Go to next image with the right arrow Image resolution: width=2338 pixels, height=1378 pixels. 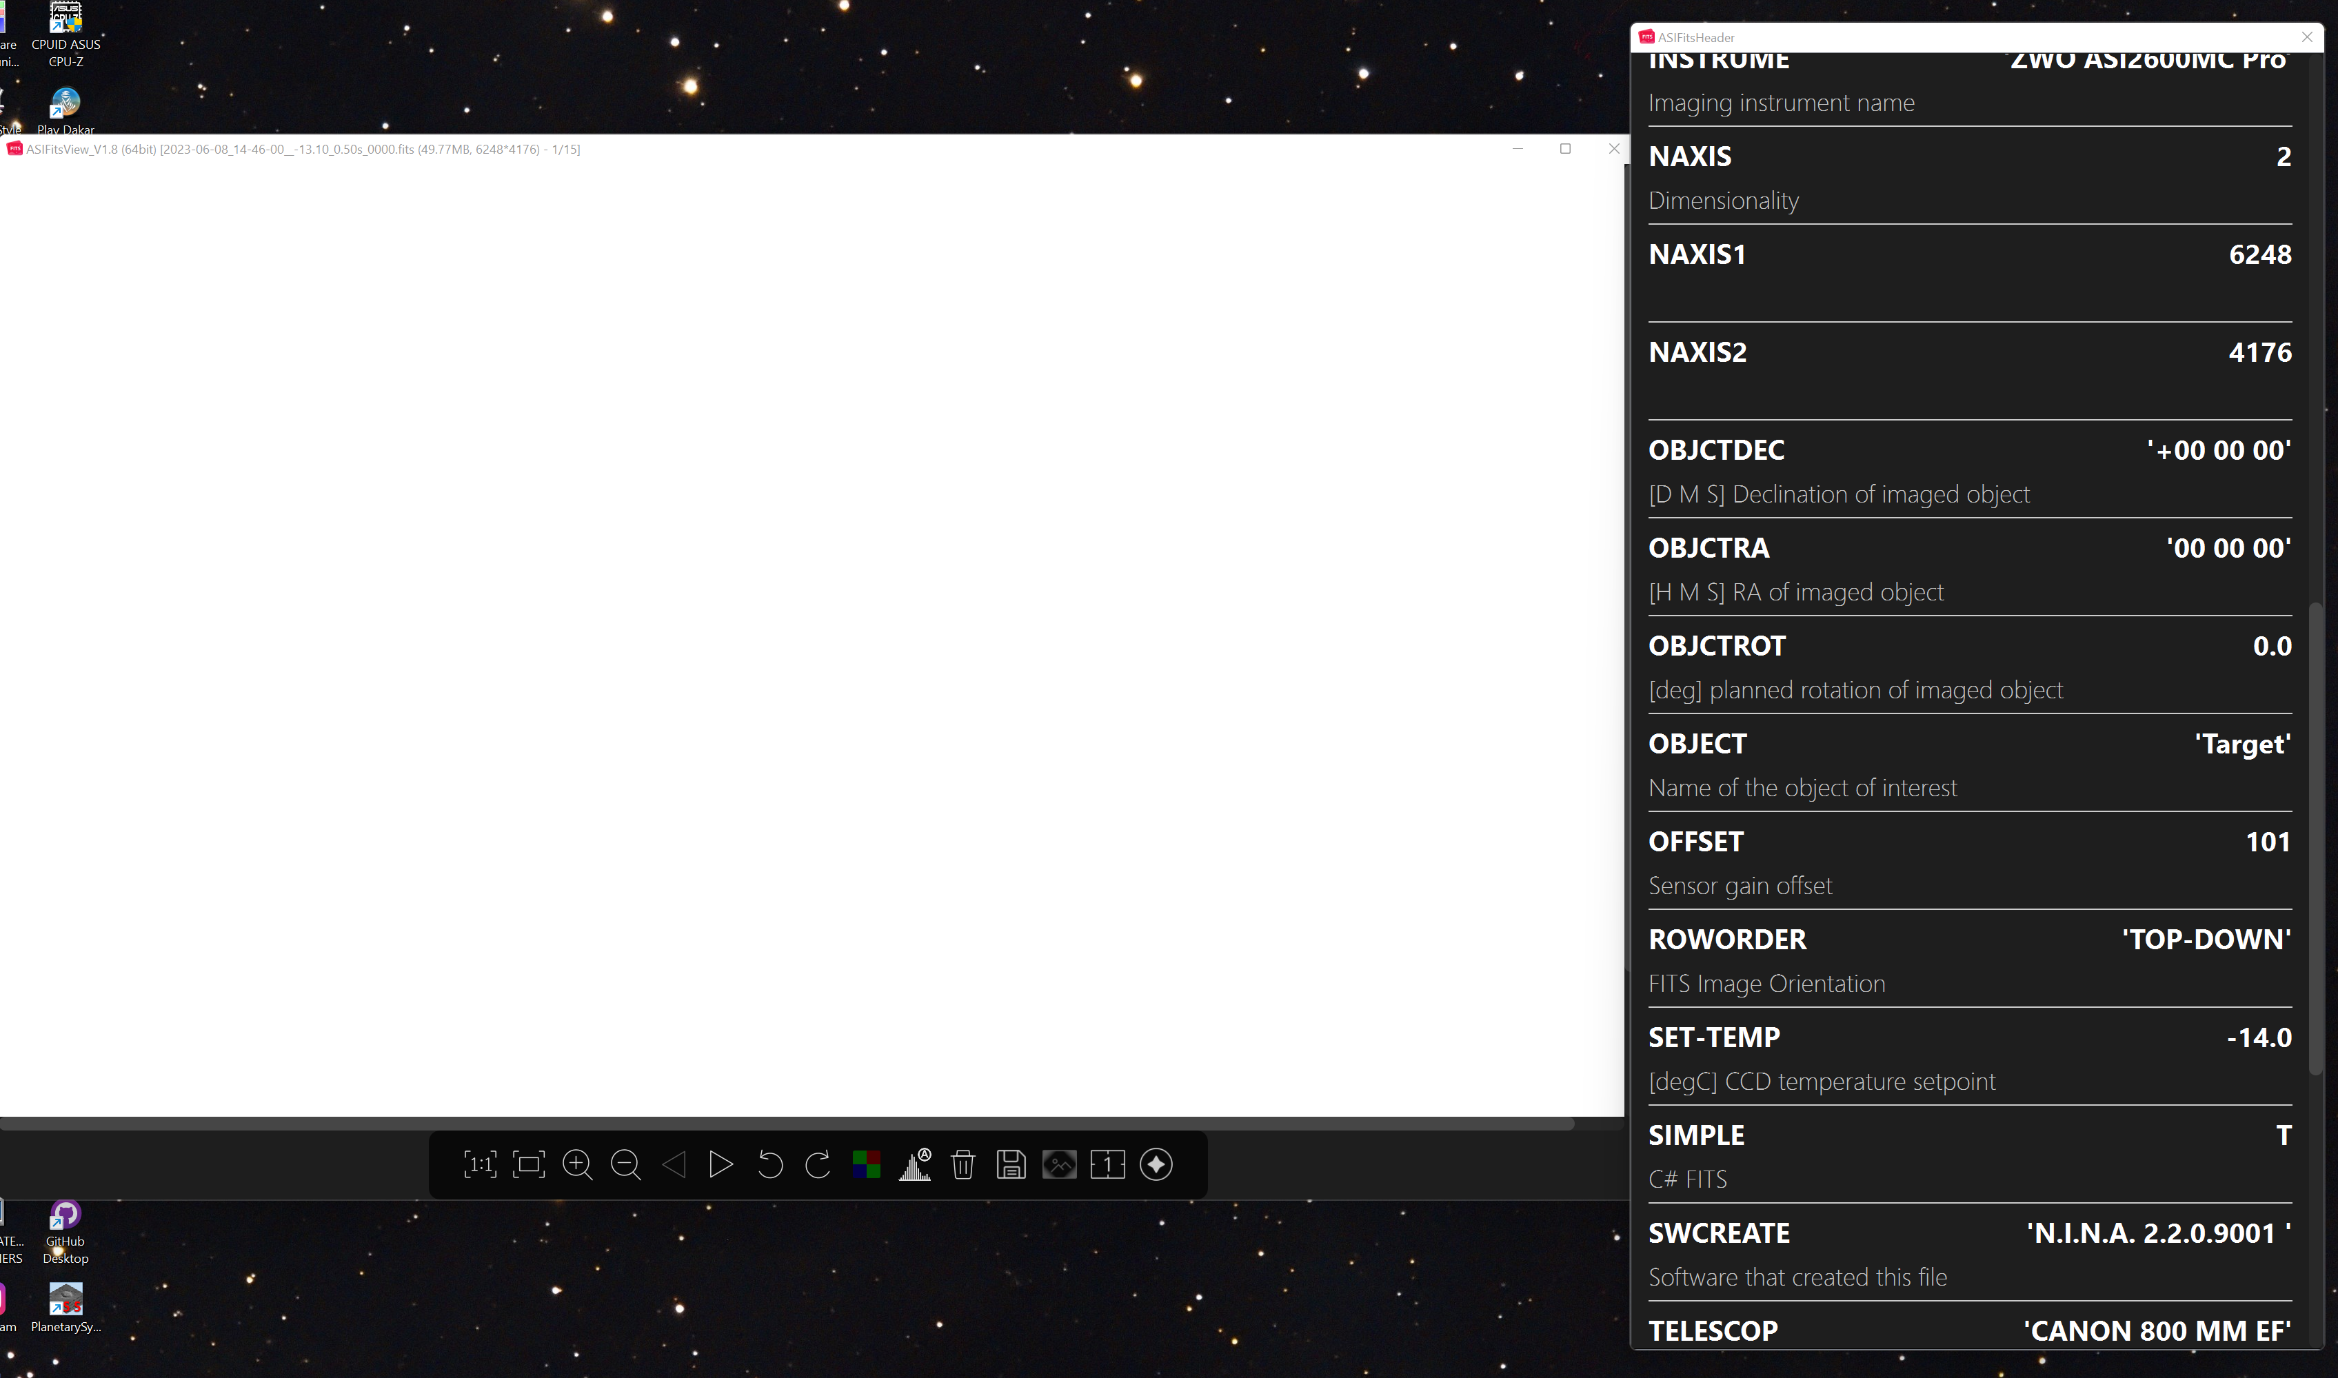click(721, 1164)
